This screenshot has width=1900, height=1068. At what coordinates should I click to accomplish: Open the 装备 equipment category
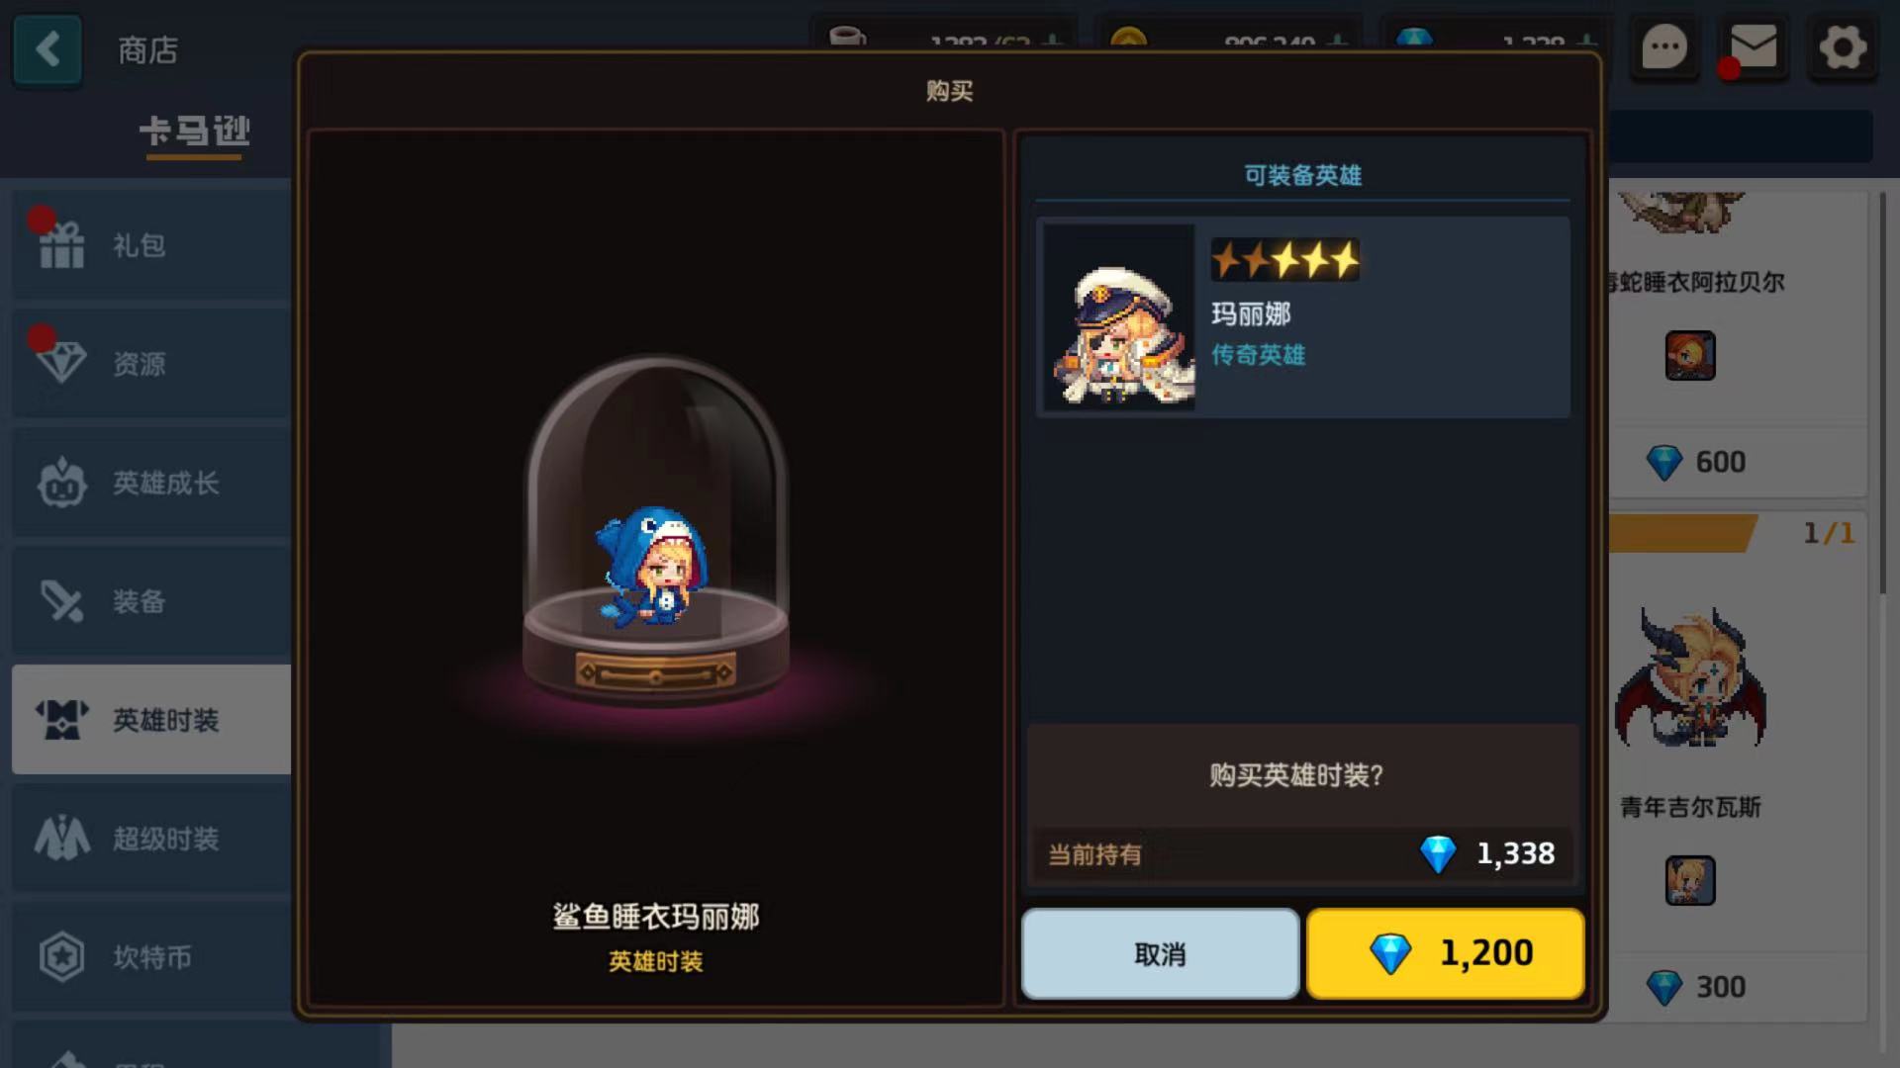(151, 601)
